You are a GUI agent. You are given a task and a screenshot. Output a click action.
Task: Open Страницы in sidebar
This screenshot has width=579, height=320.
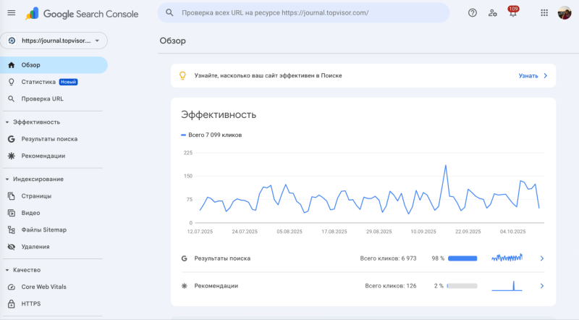(x=36, y=196)
